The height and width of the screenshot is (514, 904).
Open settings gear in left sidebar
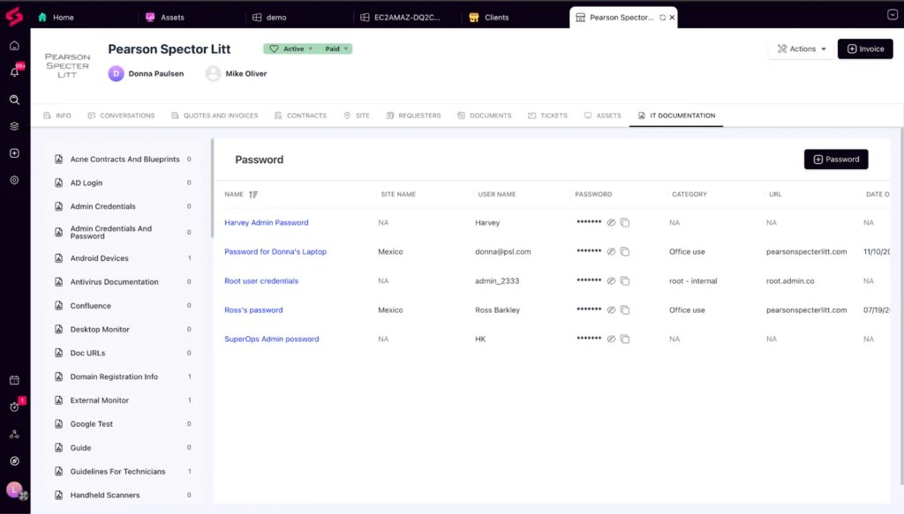point(14,180)
